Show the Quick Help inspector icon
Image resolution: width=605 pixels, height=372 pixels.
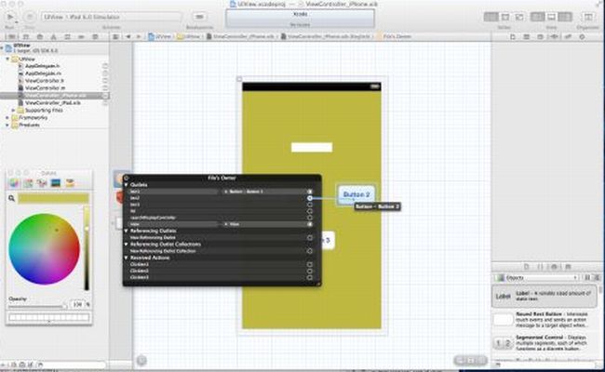pyautogui.click(x=527, y=37)
